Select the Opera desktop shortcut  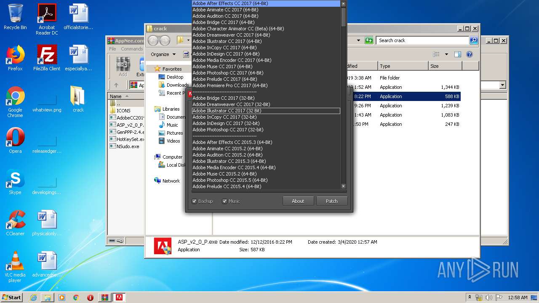(x=15, y=140)
